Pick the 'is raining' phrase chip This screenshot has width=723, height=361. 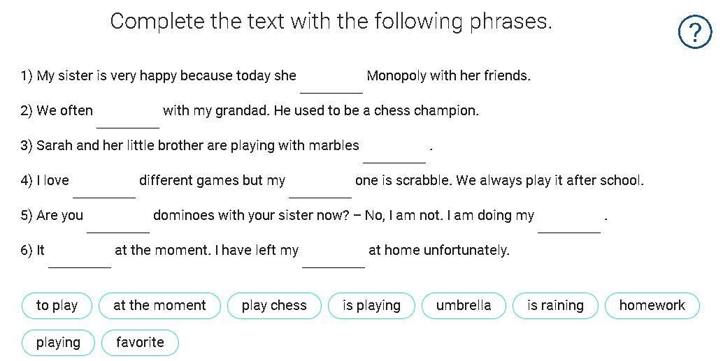(x=556, y=306)
